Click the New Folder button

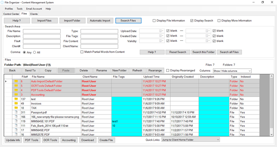119,70
